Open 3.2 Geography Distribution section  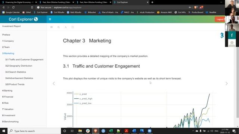coord(19,66)
